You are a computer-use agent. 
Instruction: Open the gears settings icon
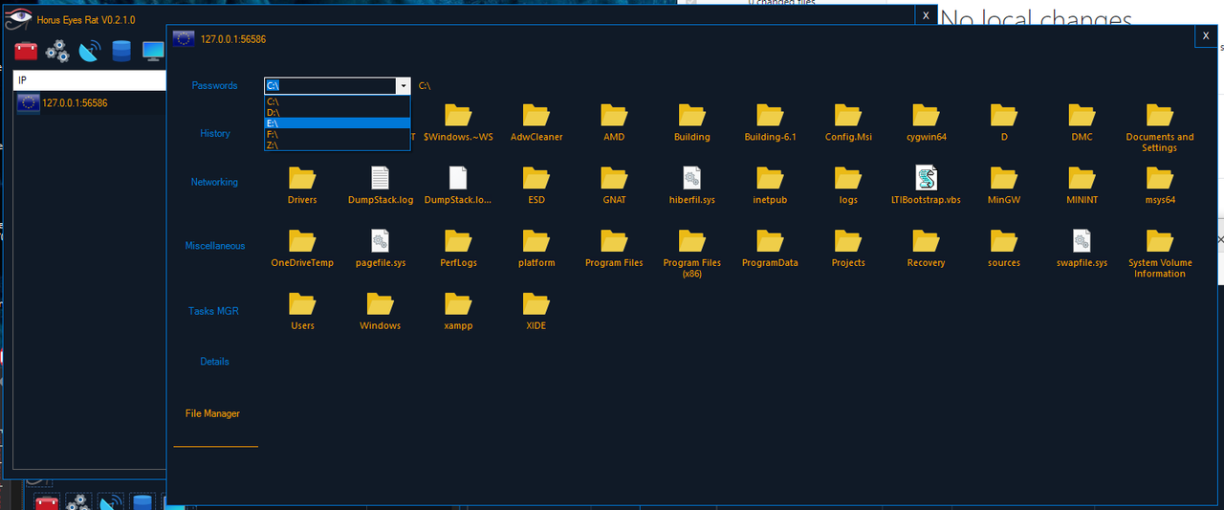[57, 51]
